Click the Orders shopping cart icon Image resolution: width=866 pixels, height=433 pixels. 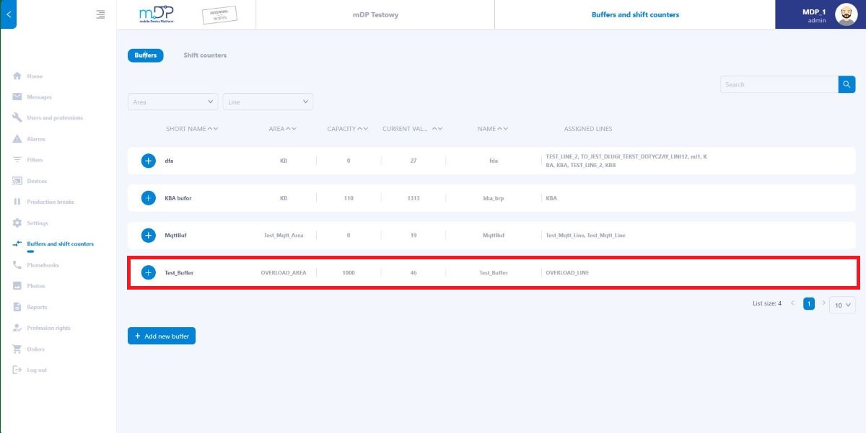click(x=17, y=349)
